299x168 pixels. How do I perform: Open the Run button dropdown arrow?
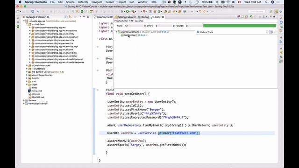click(130, 12)
